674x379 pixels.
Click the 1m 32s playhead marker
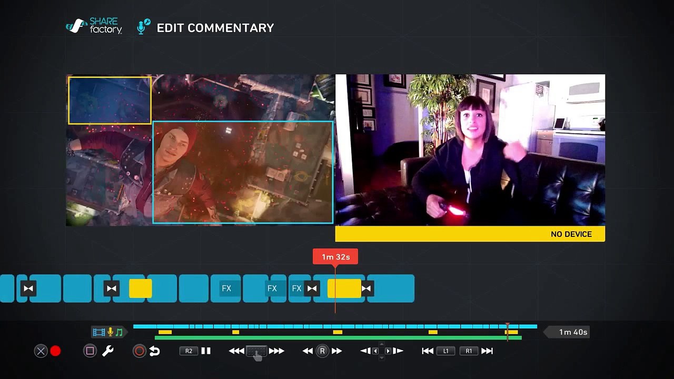[335, 257]
